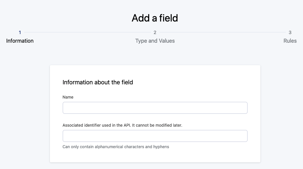Select step number 3 in the stepper
This screenshot has width=303, height=169.
pos(290,32)
